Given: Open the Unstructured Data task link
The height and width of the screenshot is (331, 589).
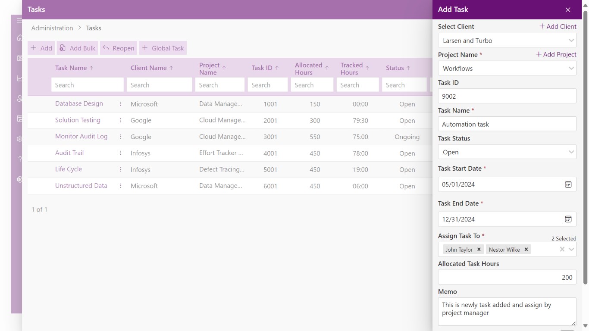Looking at the screenshot, I should [81, 185].
